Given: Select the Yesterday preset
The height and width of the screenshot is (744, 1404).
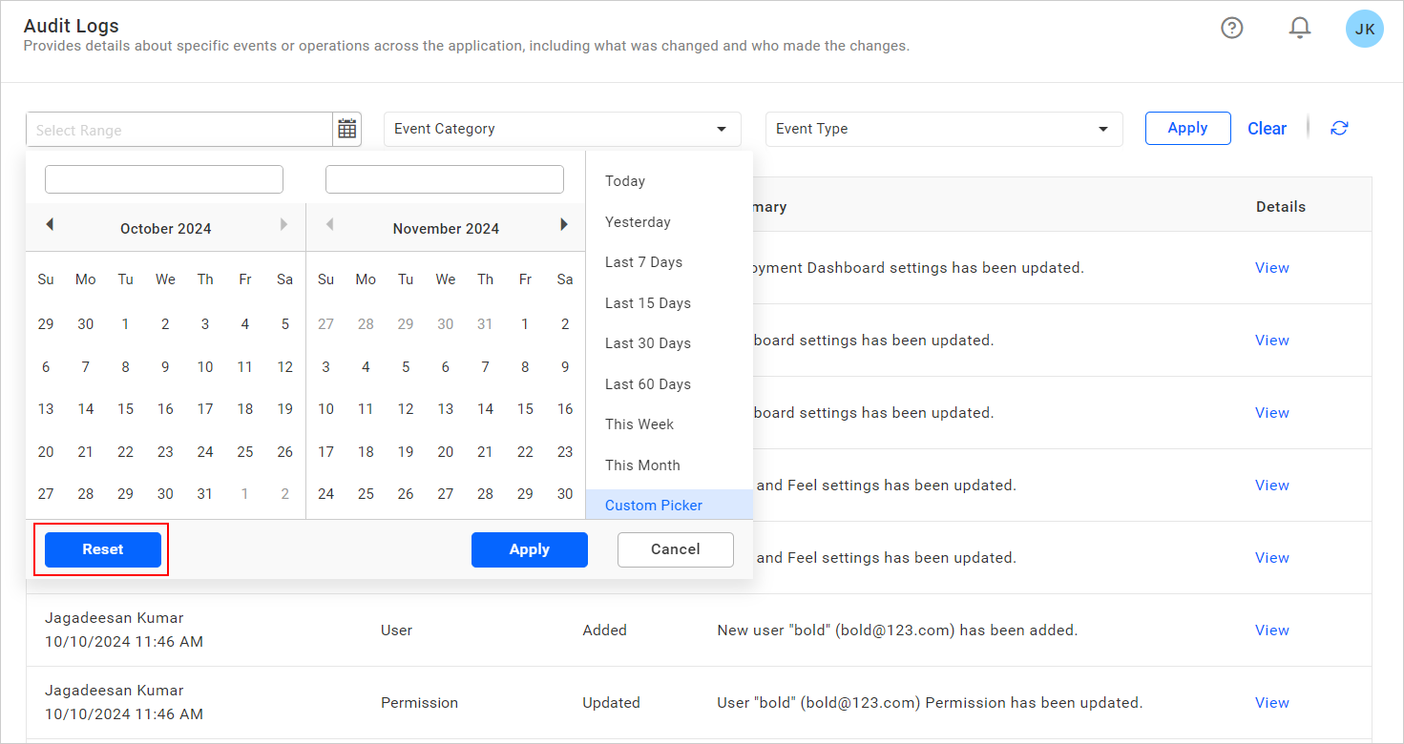Looking at the screenshot, I should (637, 221).
